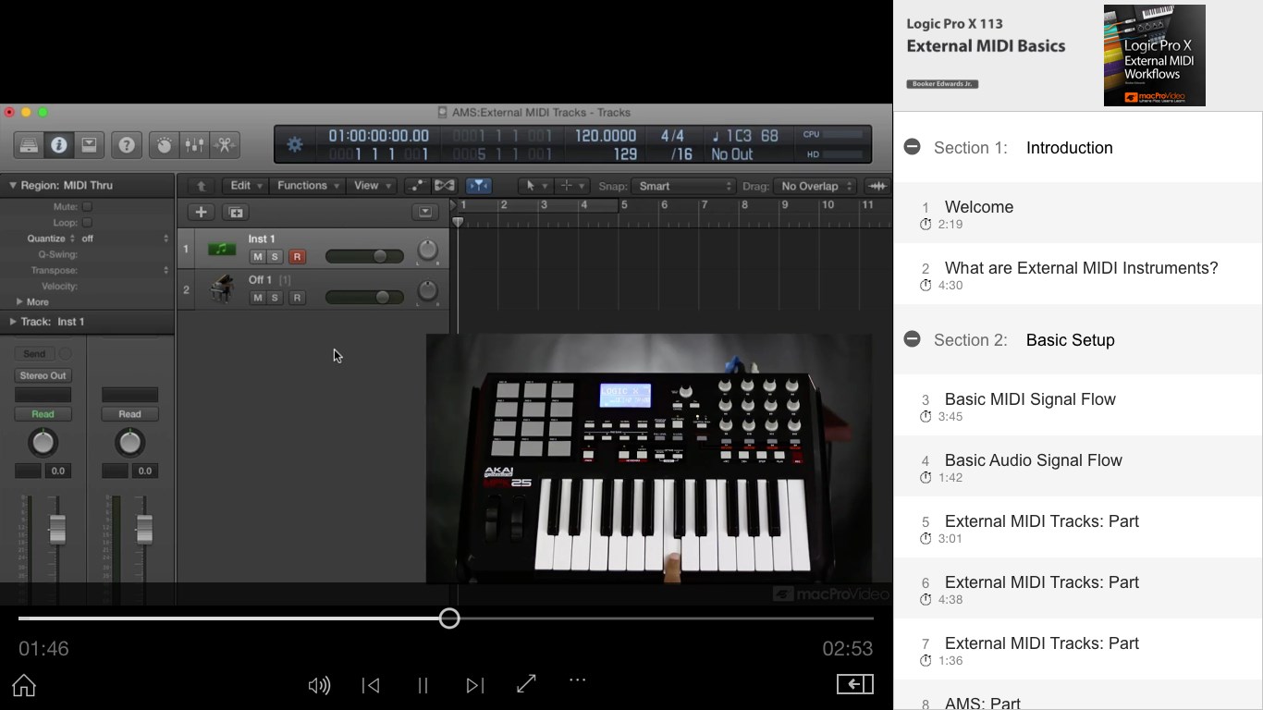Select the Off 1 grand piano track icon
Viewport: 1263px width, 710px height.
221,289
